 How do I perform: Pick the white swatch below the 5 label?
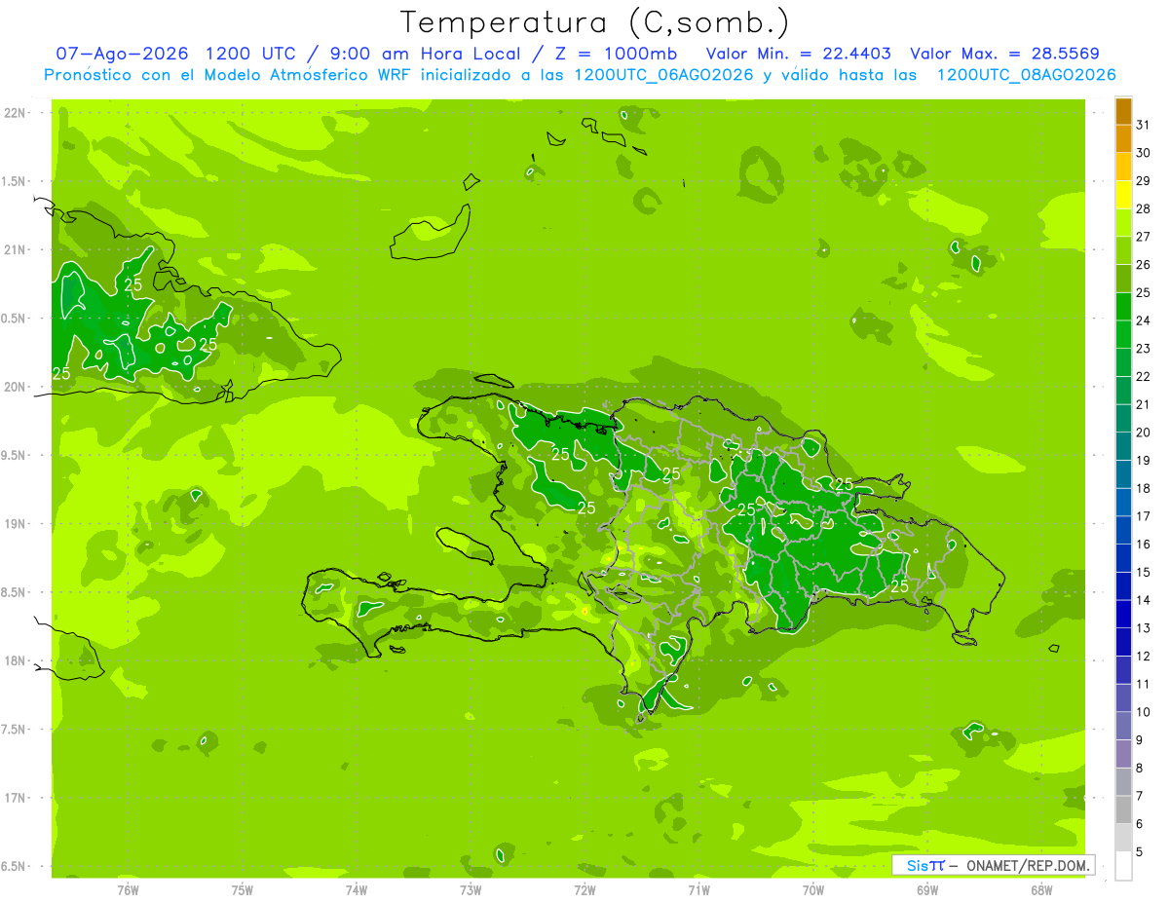pos(1123,866)
